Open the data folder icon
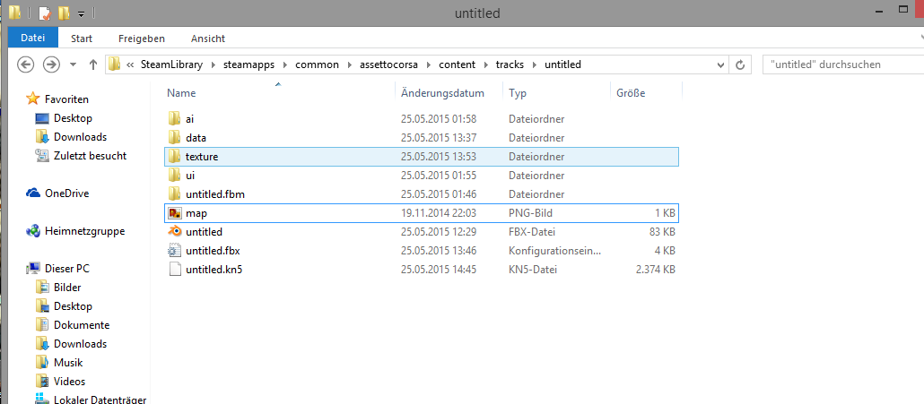Viewport: 924px width, 404px height. [x=174, y=138]
